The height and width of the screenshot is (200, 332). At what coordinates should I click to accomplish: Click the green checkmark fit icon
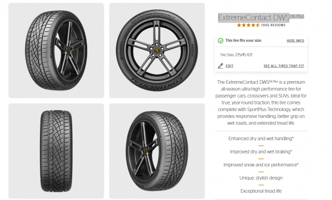(220, 40)
